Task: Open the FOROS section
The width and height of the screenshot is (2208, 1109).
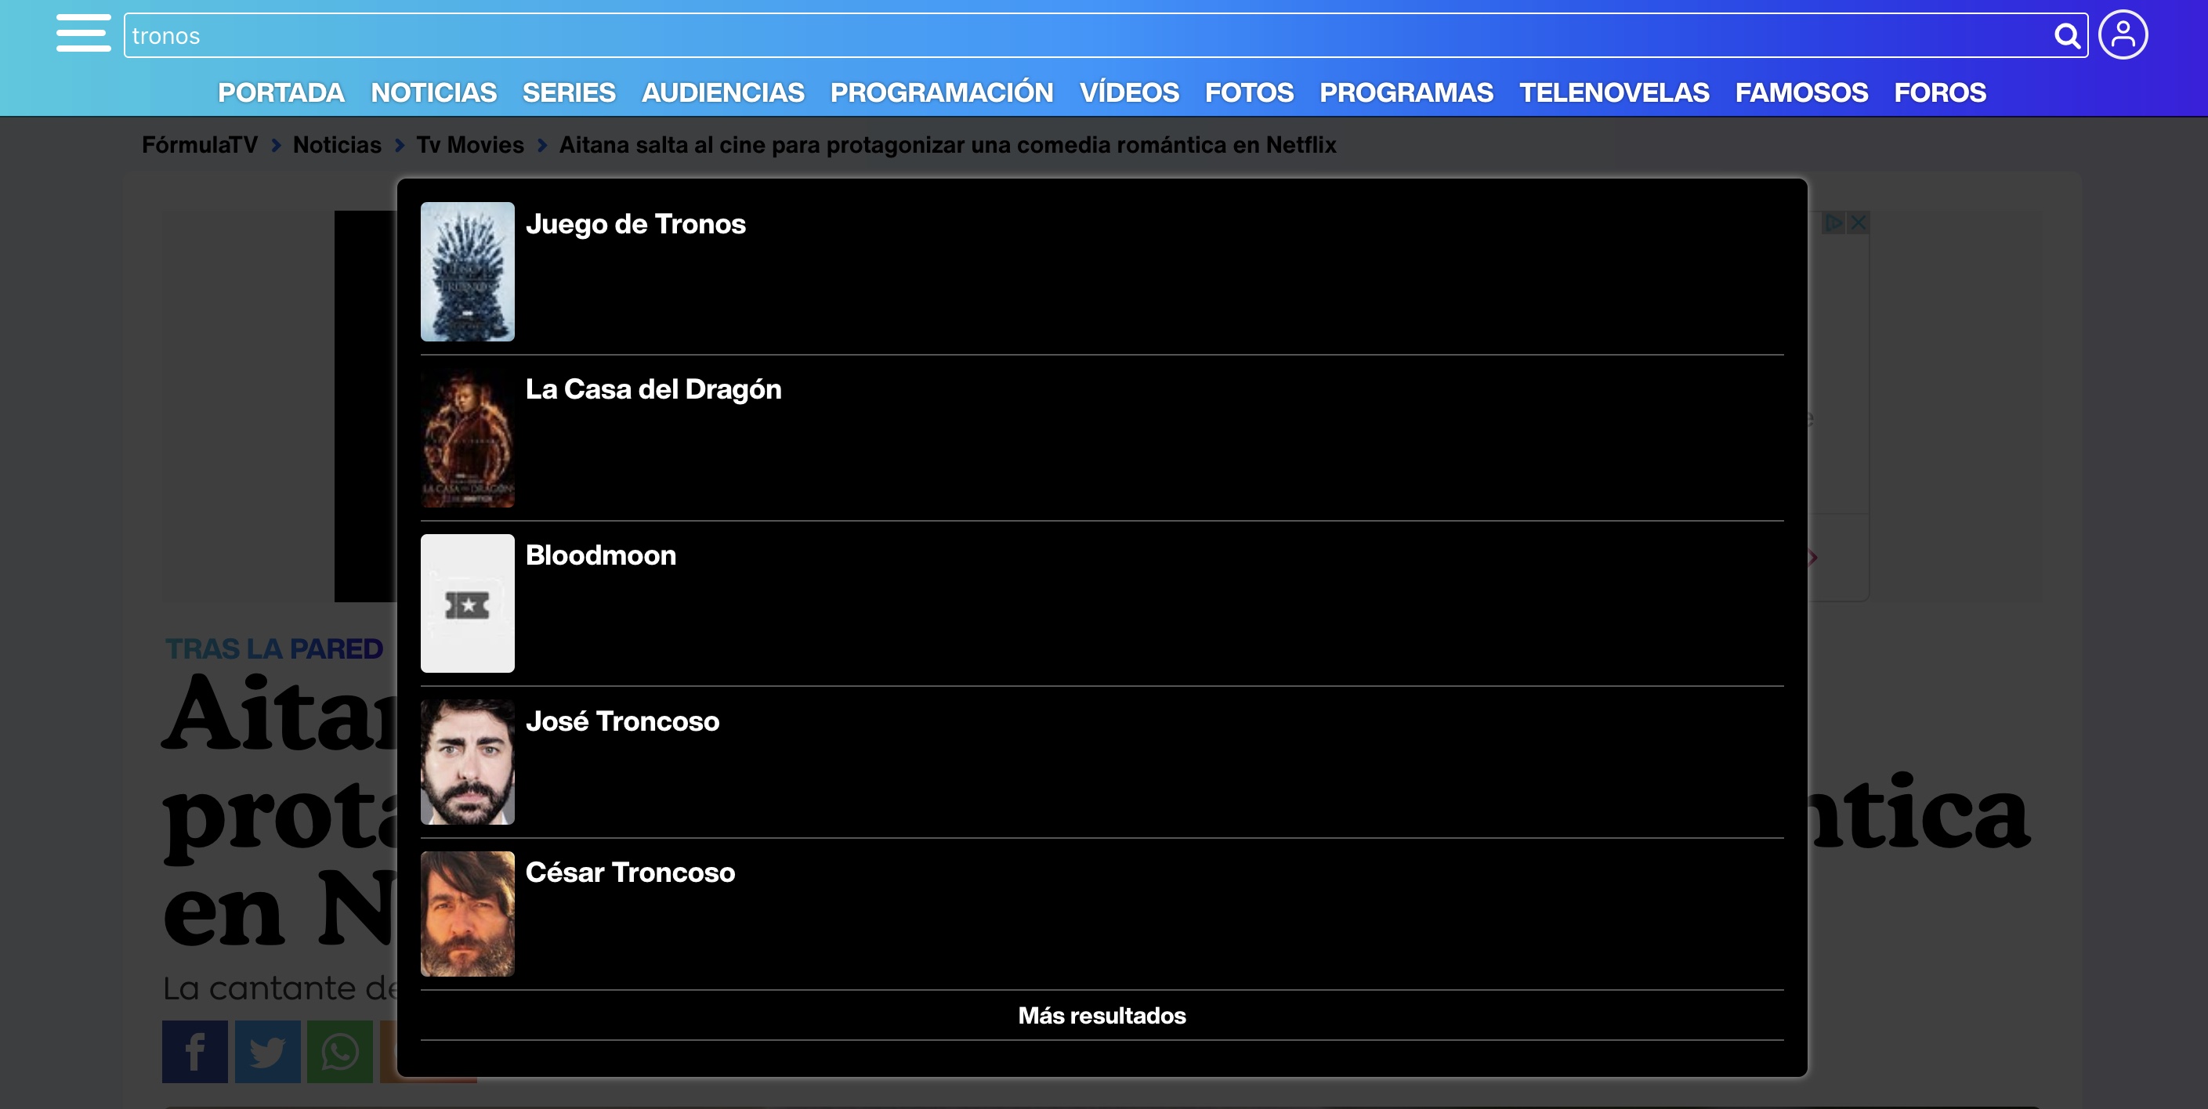Action: [x=1941, y=92]
